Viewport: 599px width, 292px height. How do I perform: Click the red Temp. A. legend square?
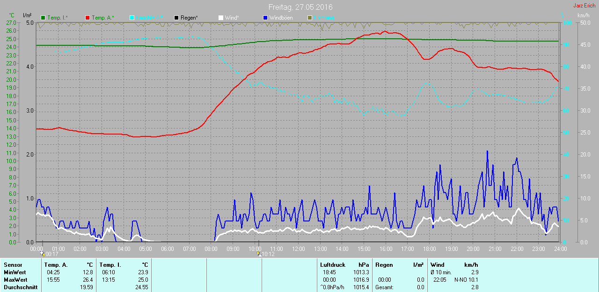pos(88,18)
